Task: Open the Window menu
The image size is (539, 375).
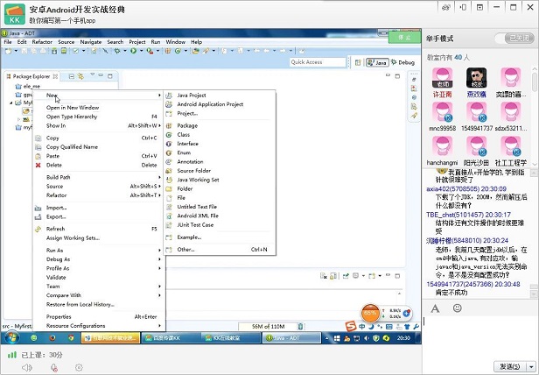Action: (176, 42)
